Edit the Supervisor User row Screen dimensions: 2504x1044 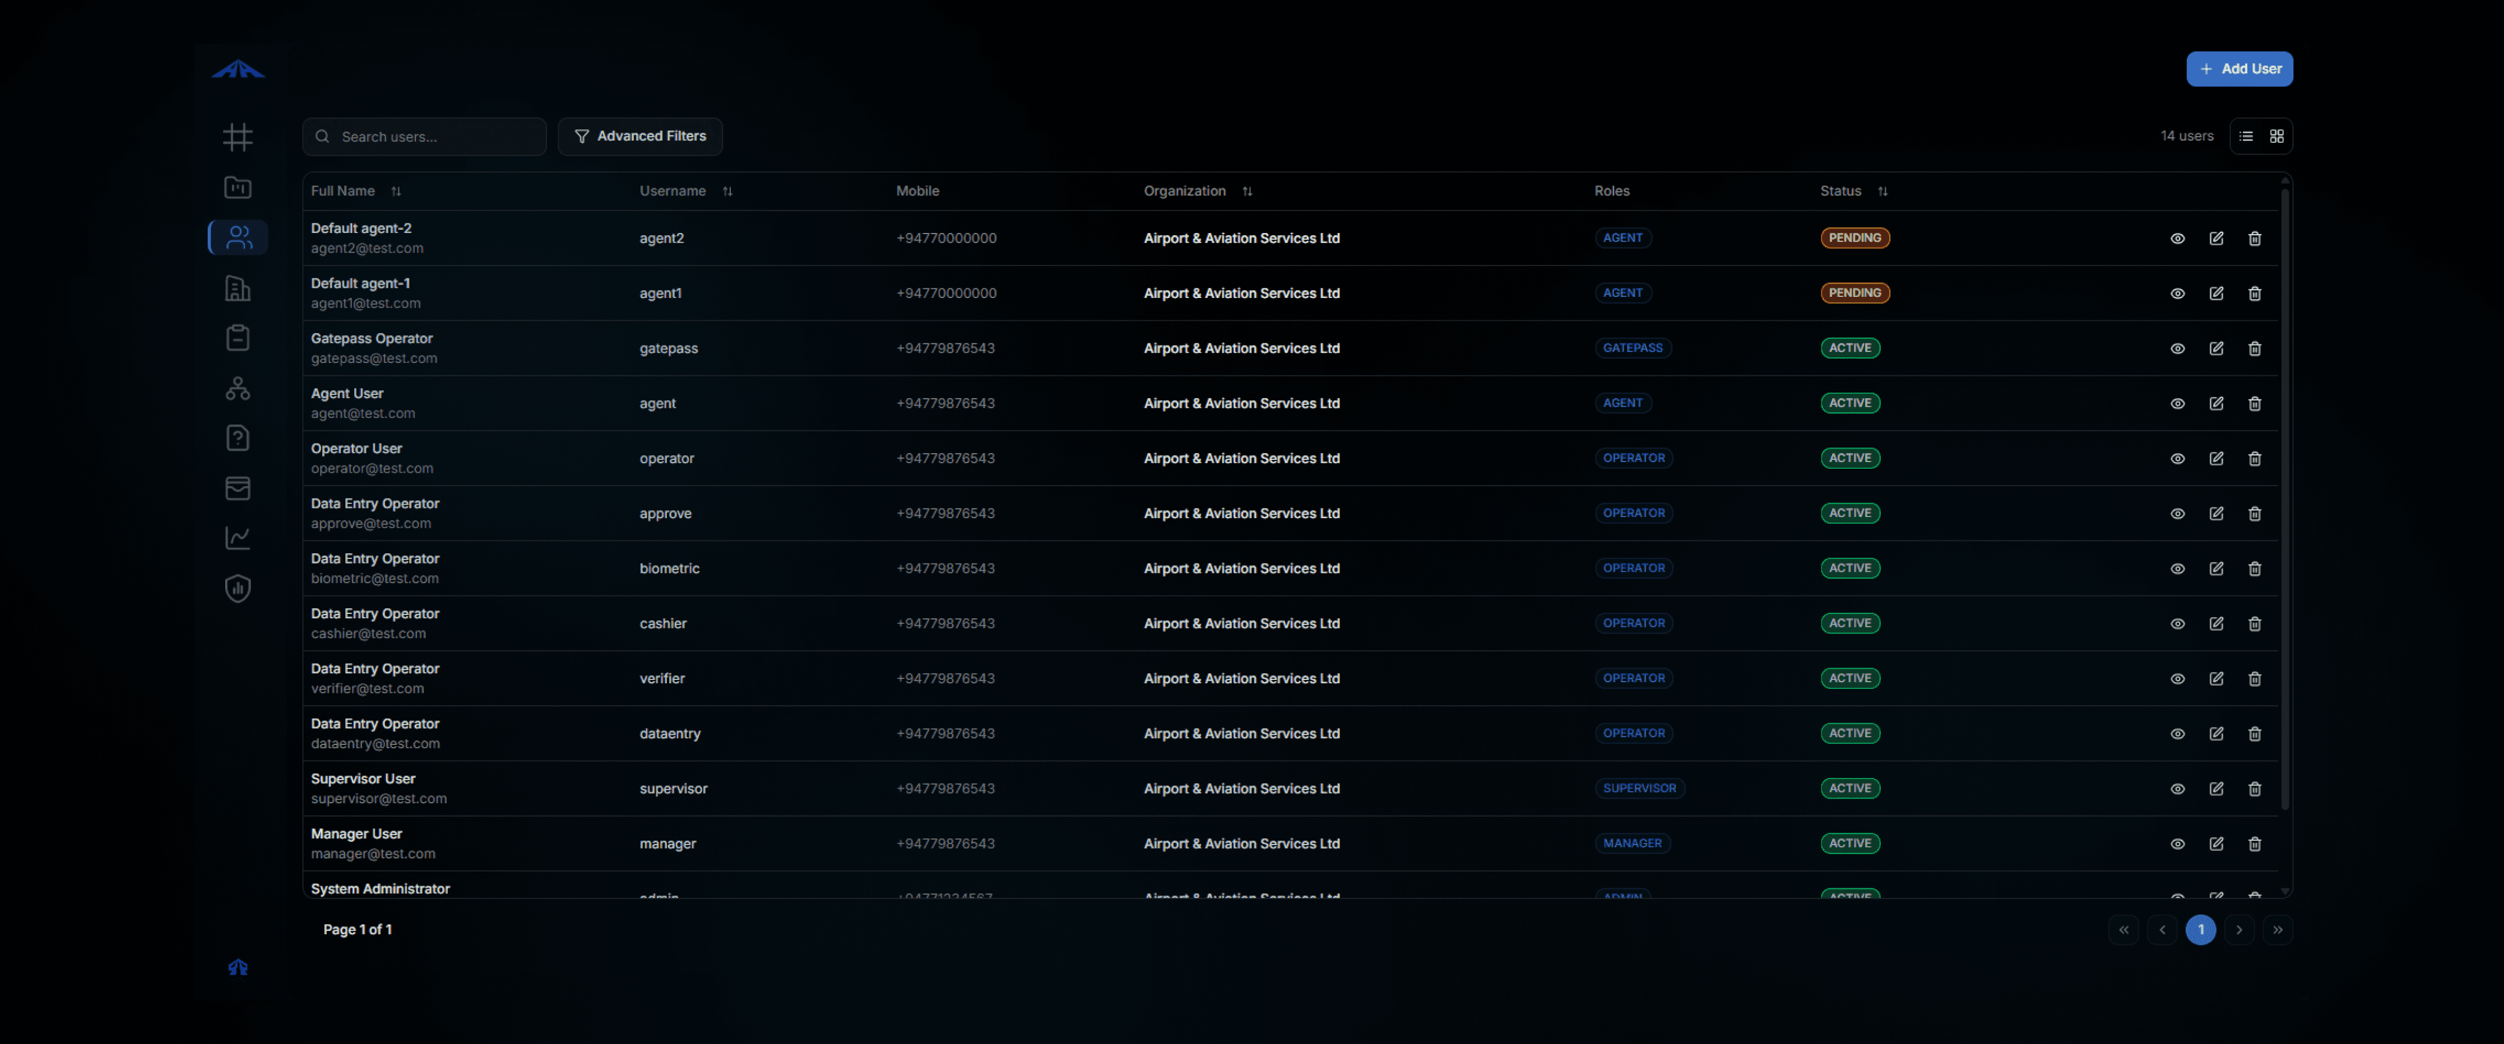tap(2215, 789)
